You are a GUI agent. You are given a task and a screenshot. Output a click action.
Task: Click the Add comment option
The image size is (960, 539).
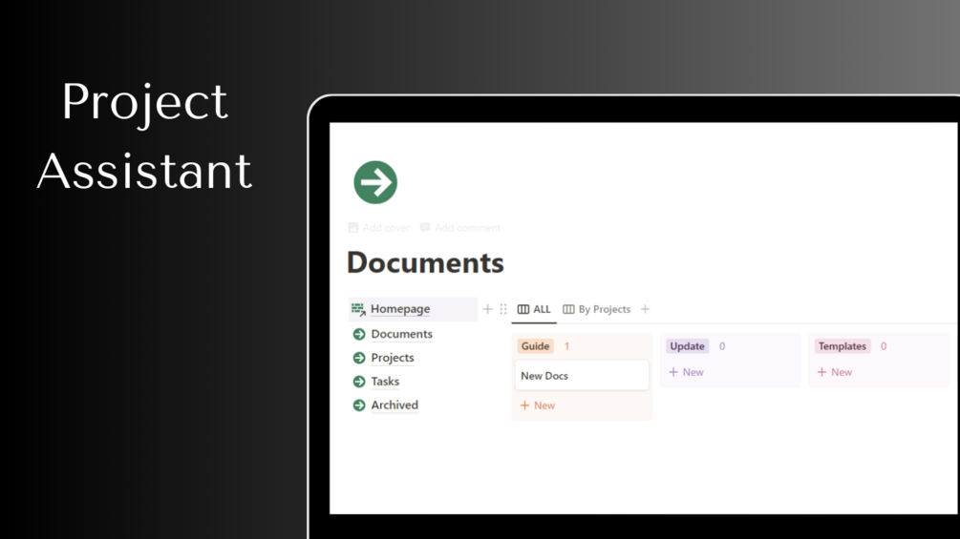click(460, 228)
